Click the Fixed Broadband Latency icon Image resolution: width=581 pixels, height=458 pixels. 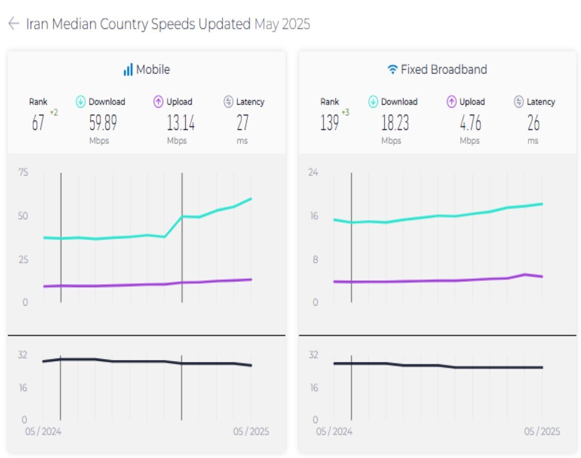[x=519, y=102]
